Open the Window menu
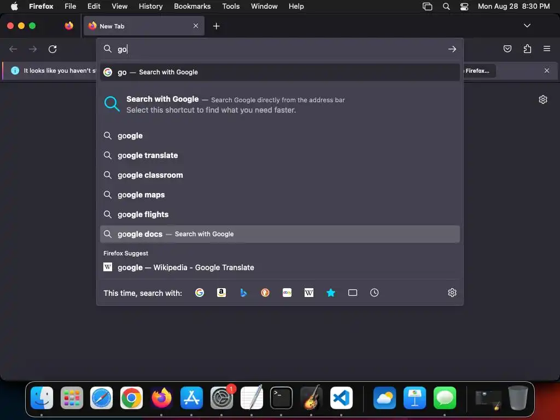 (x=264, y=7)
